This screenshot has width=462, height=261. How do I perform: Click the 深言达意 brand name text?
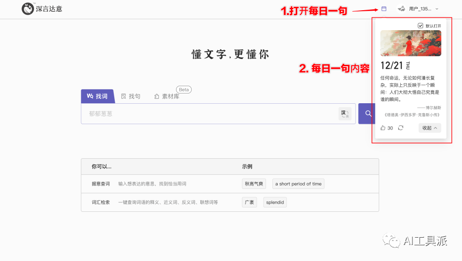click(x=49, y=9)
